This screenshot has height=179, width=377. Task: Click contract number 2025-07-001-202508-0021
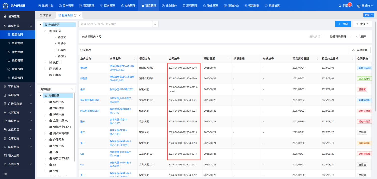(x=182, y=100)
